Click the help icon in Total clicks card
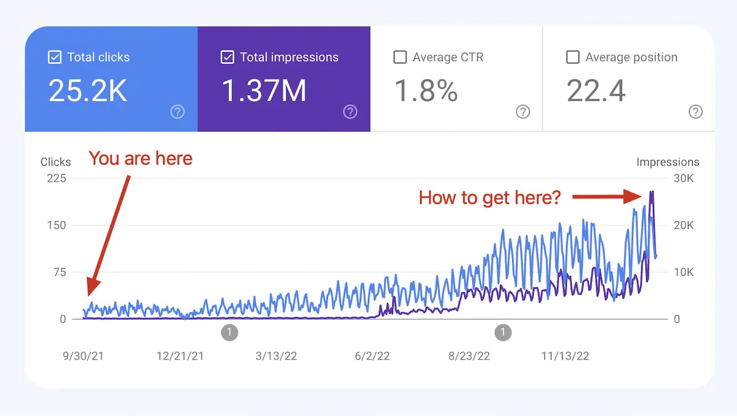 177,112
